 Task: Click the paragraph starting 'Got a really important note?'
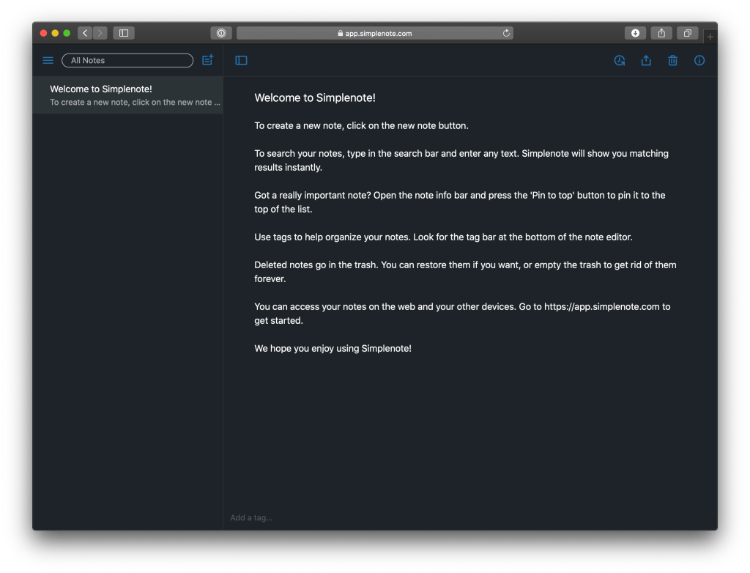tap(460, 202)
